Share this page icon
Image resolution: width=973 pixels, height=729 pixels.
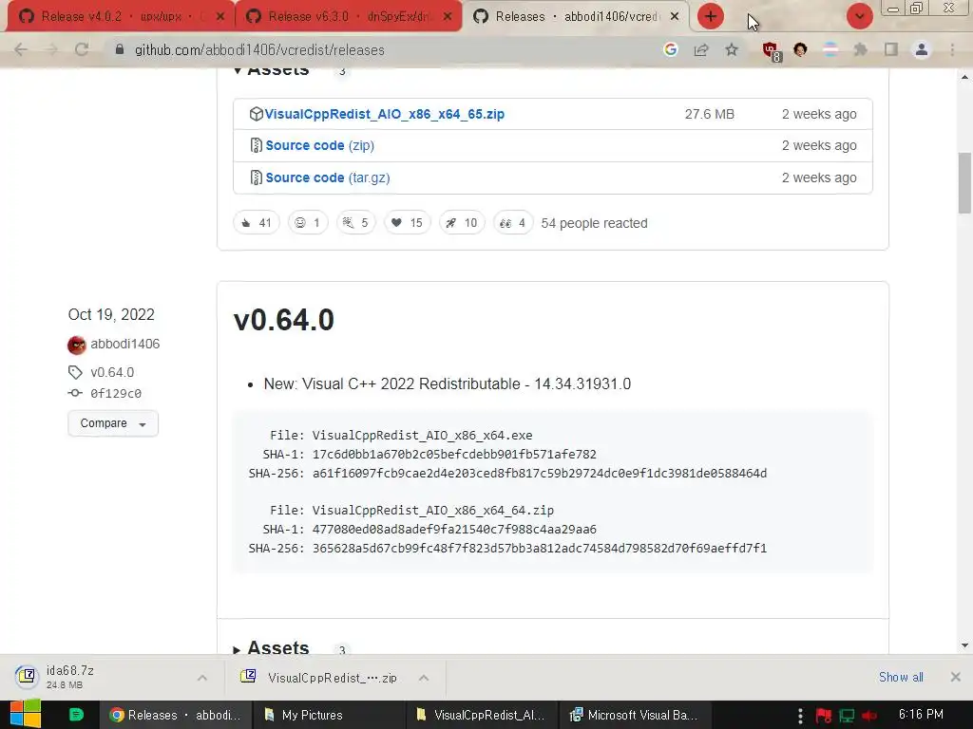point(701,49)
